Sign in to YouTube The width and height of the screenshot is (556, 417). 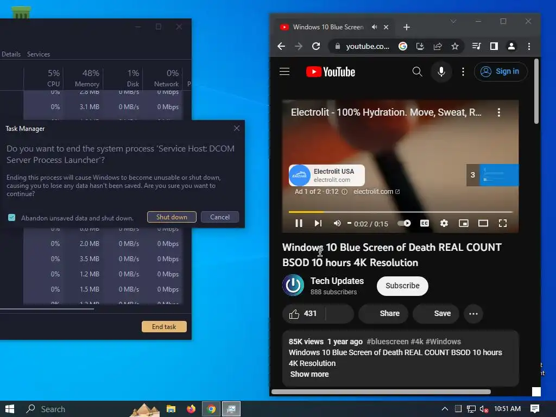[501, 72]
